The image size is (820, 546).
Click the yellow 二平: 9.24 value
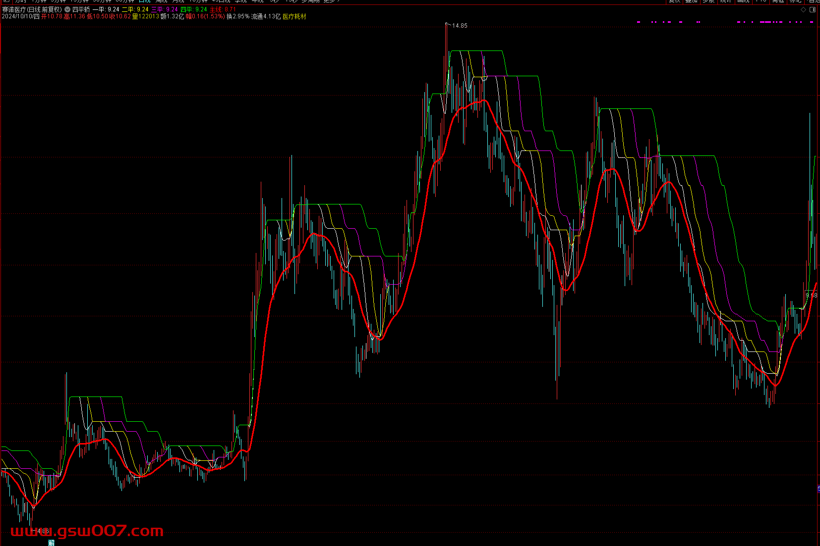click(x=135, y=9)
